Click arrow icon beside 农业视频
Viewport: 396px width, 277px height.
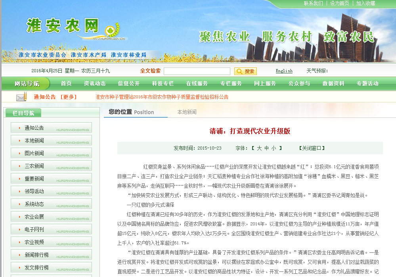click(19, 242)
